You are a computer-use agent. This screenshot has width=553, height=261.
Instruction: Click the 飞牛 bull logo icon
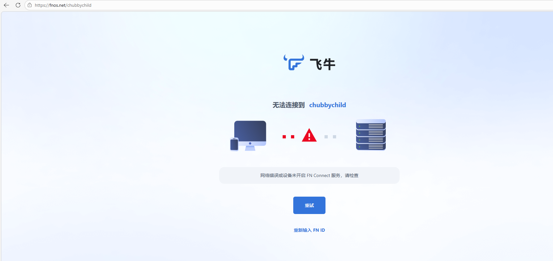pos(294,62)
